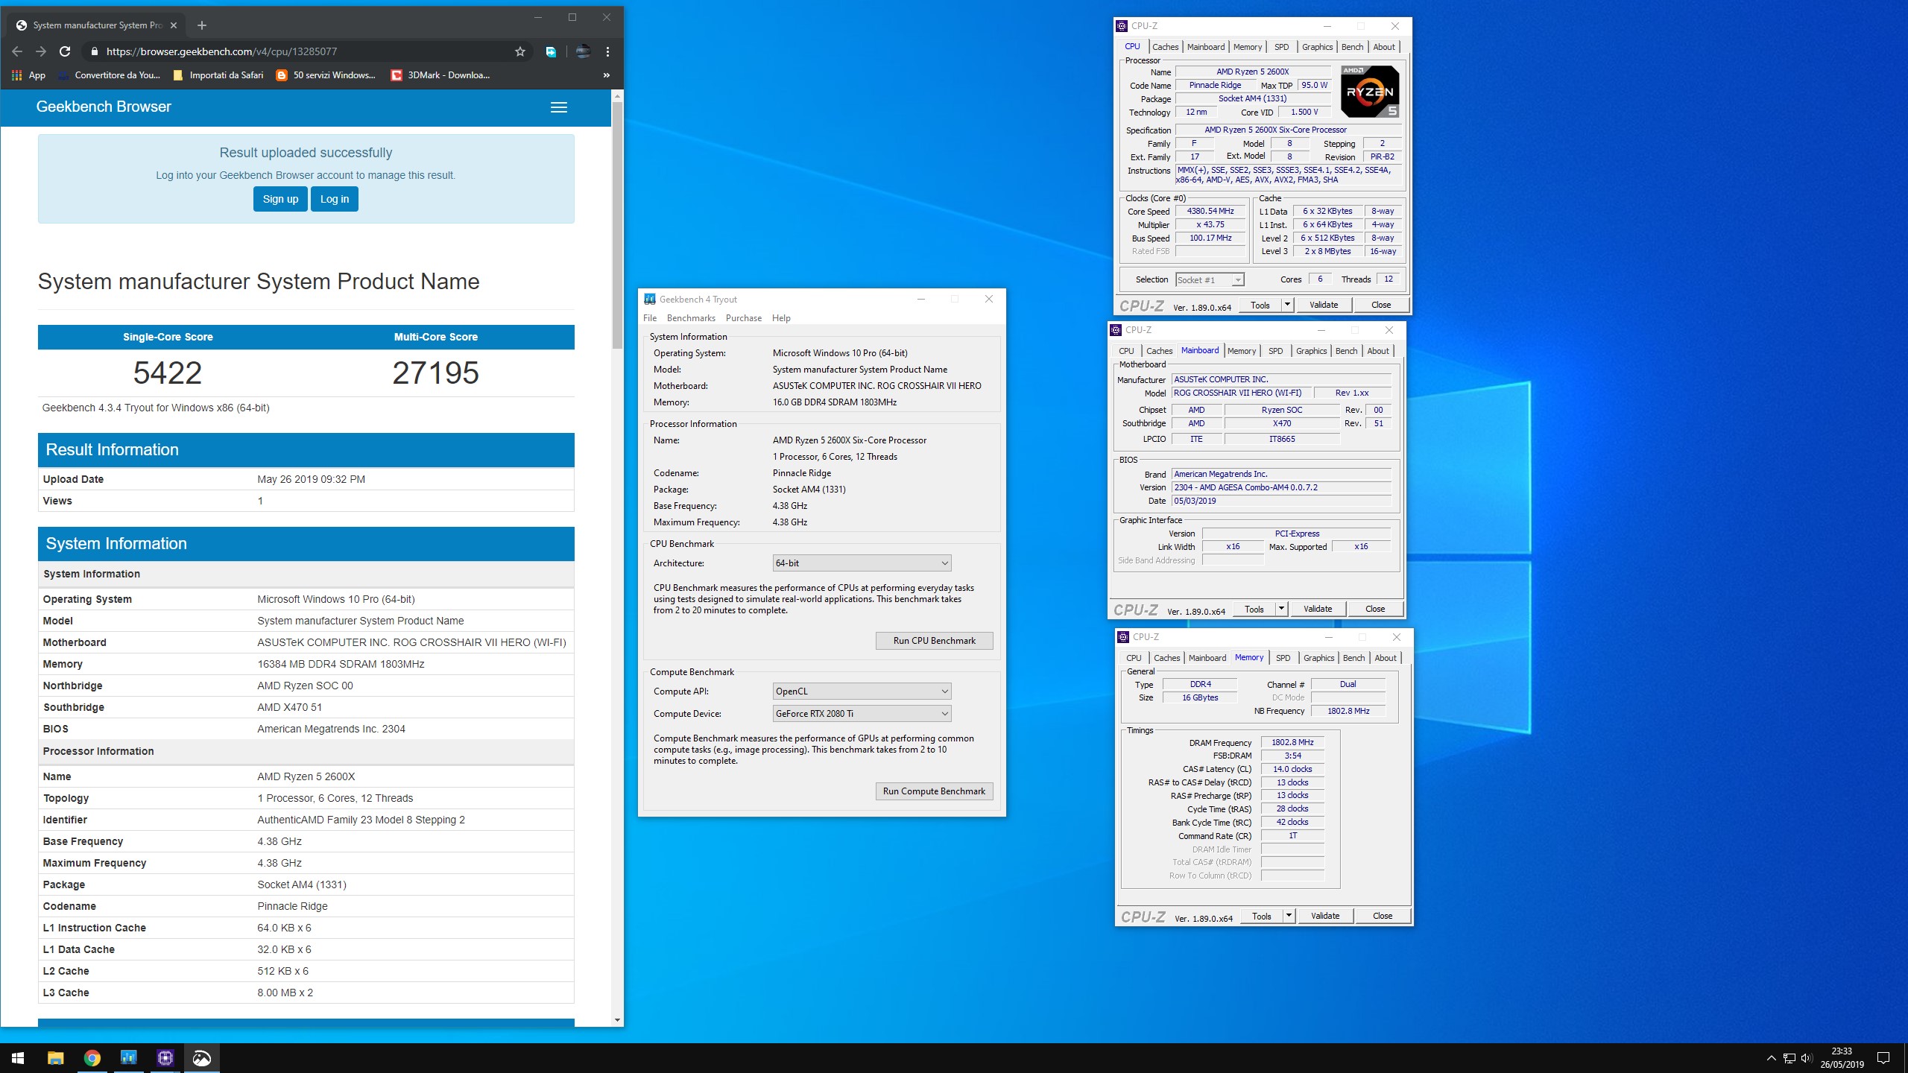
Task: Open Graphics tab in top CPU-Z window
Action: [1317, 47]
